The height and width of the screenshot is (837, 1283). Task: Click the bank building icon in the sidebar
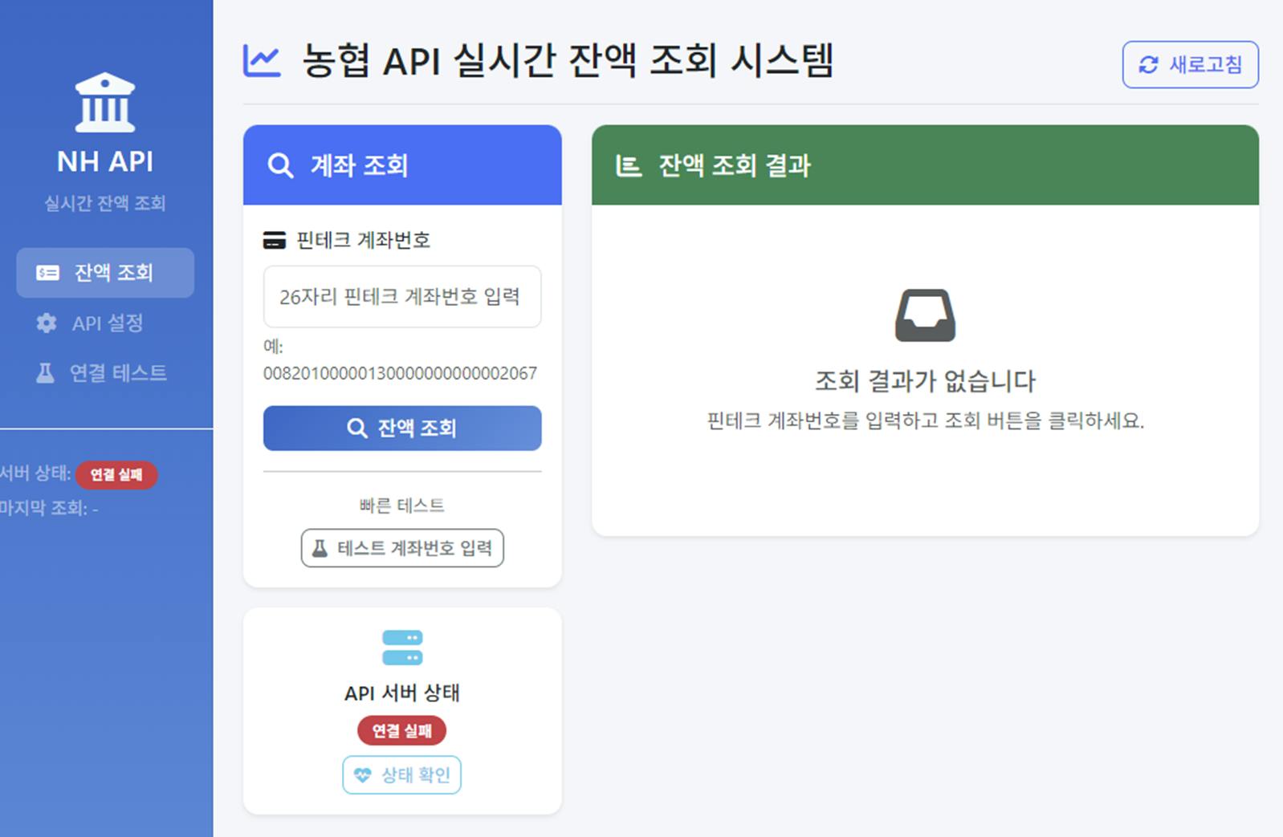[104, 102]
